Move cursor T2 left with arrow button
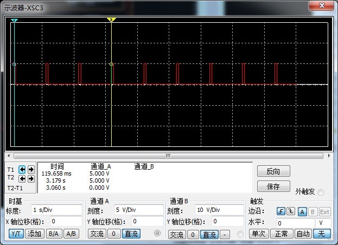 click(22, 179)
